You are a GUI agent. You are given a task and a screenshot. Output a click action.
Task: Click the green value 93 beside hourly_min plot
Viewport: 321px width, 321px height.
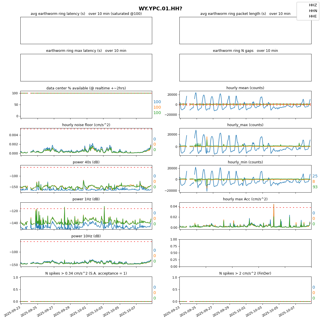tap(315, 187)
